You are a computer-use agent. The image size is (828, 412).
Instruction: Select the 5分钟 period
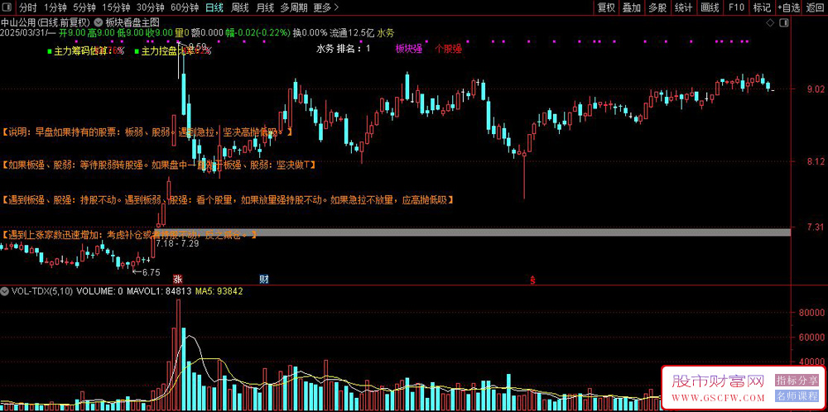tap(84, 7)
